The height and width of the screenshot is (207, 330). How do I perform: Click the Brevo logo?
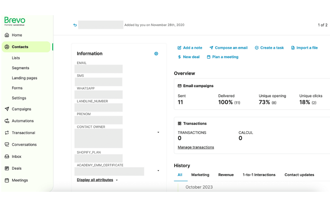click(15, 21)
